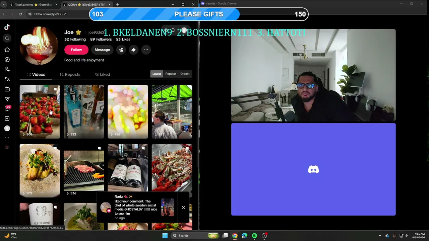429x241 pixels.
Task: Click the Nadz liked-your-comment notification text
Action: tap(136, 207)
